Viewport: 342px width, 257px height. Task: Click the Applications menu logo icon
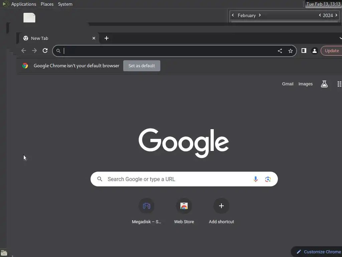click(x=5, y=4)
